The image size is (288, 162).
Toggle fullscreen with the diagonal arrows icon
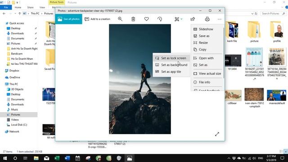pyautogui.click(x=217, y=134)
